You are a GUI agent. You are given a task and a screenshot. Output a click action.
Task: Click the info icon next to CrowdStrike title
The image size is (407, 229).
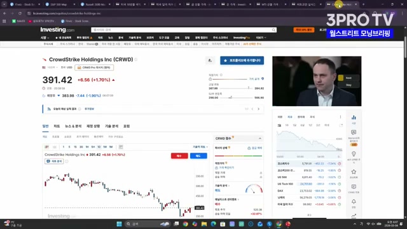(135, 60)
